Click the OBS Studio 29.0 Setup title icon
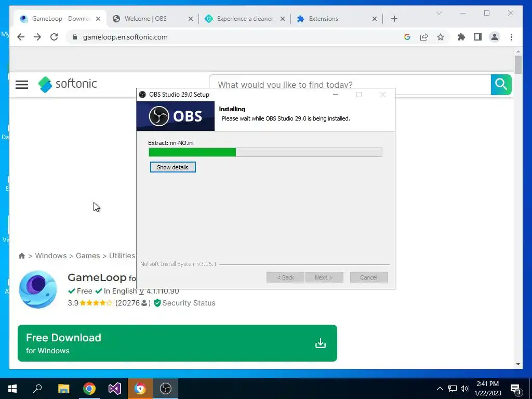This screenshot has width=532, height=399. [142, 95]
